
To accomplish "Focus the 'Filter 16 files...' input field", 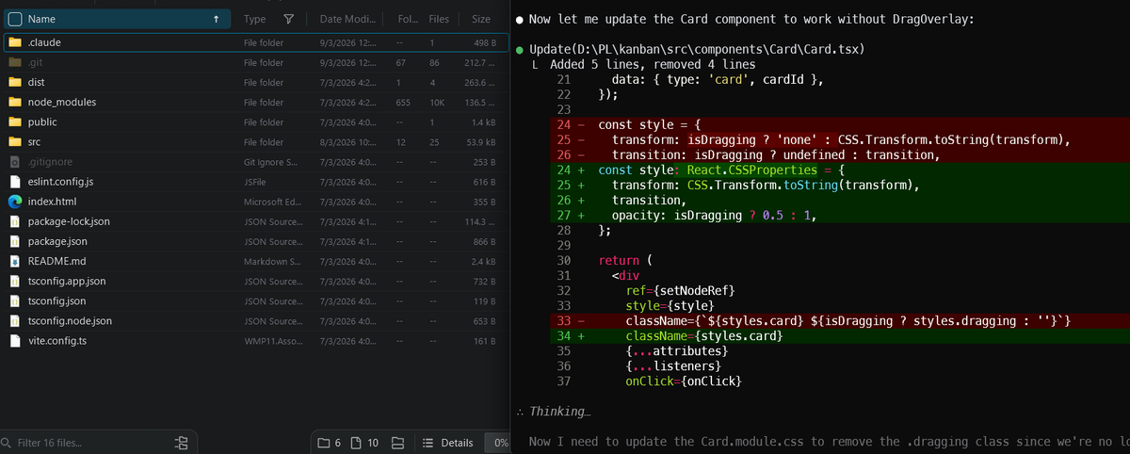I will 89,442.
